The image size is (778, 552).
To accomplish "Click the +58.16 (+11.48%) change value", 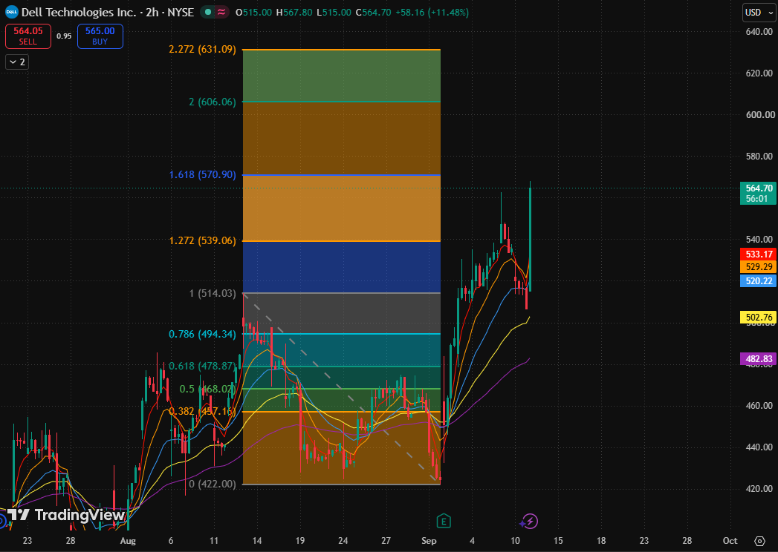I will click(x=432, y=13).
